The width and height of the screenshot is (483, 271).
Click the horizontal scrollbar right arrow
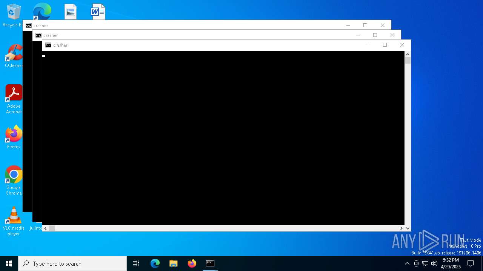(x=401, y=228)
